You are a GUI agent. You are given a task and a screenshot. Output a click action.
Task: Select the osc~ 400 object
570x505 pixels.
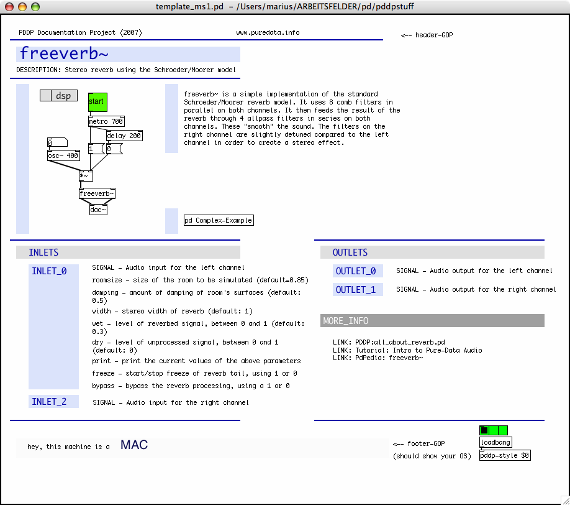(x=63, y=155)
